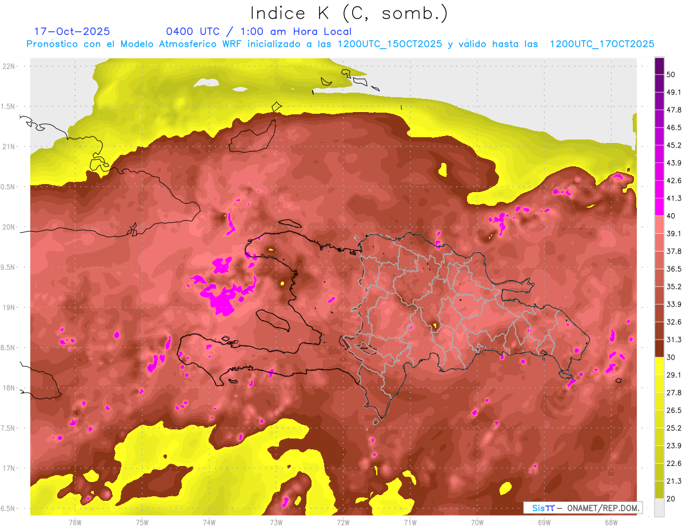This screenshot has width=686, height=530.
Task: Click the "47.8" value on the color scale
Action: pos(674,110)
